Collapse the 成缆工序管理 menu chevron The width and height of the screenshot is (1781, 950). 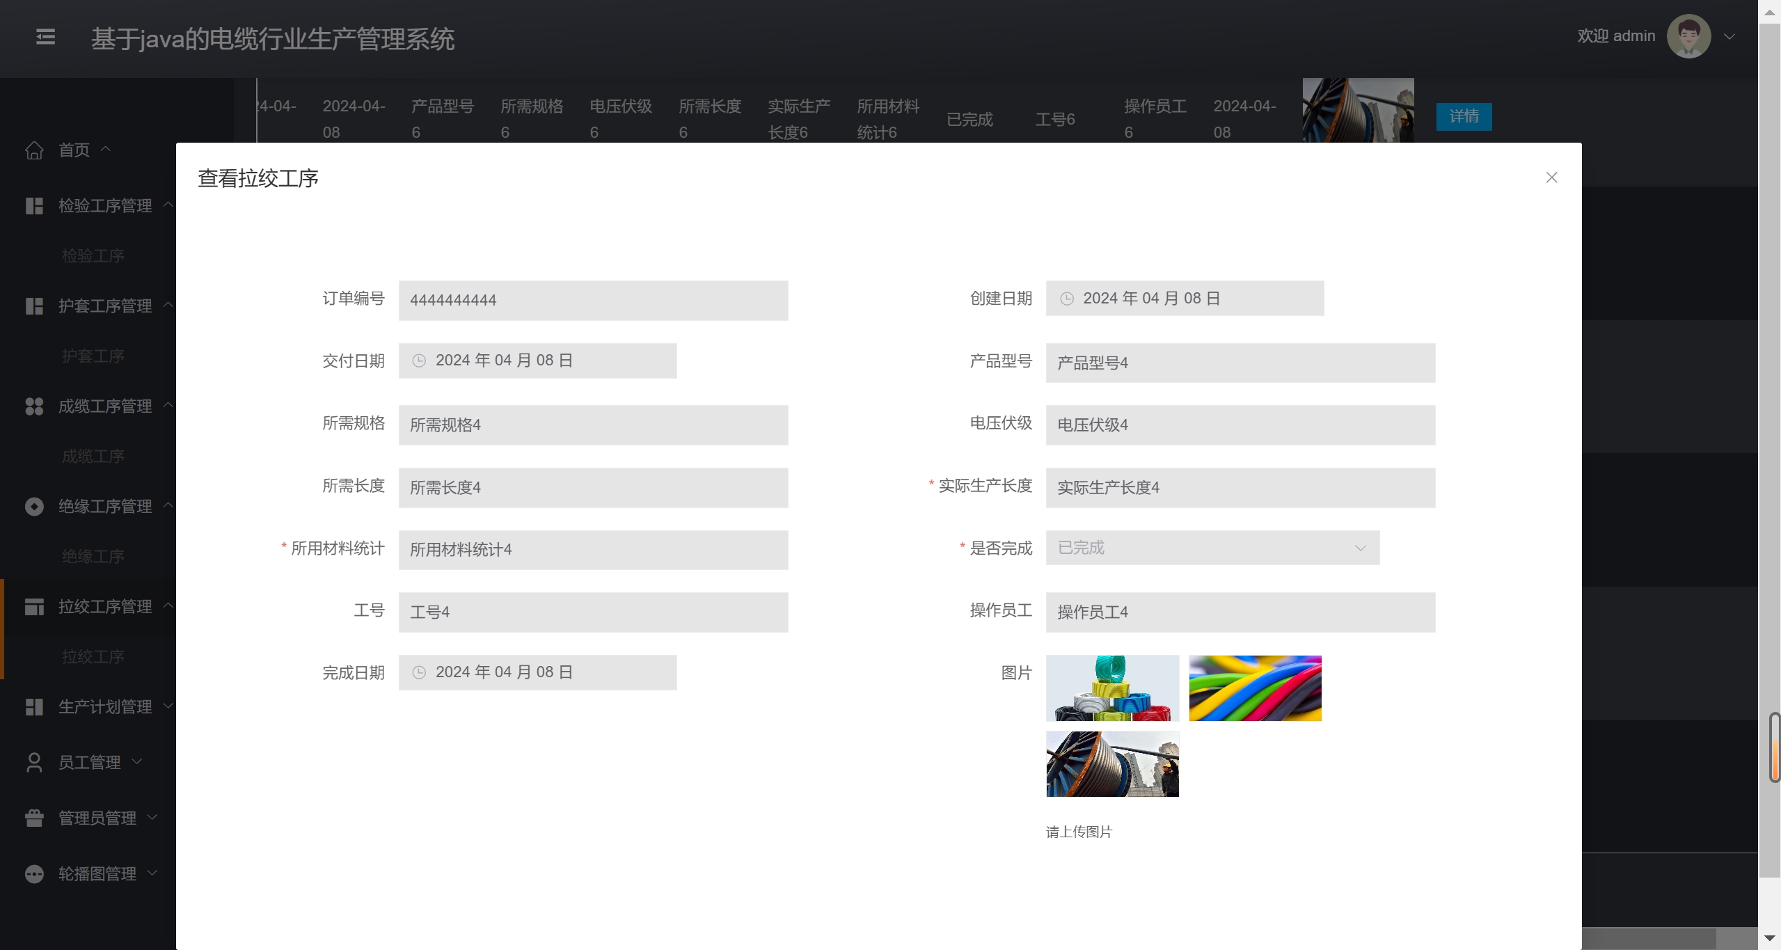[x=168, y=405]
